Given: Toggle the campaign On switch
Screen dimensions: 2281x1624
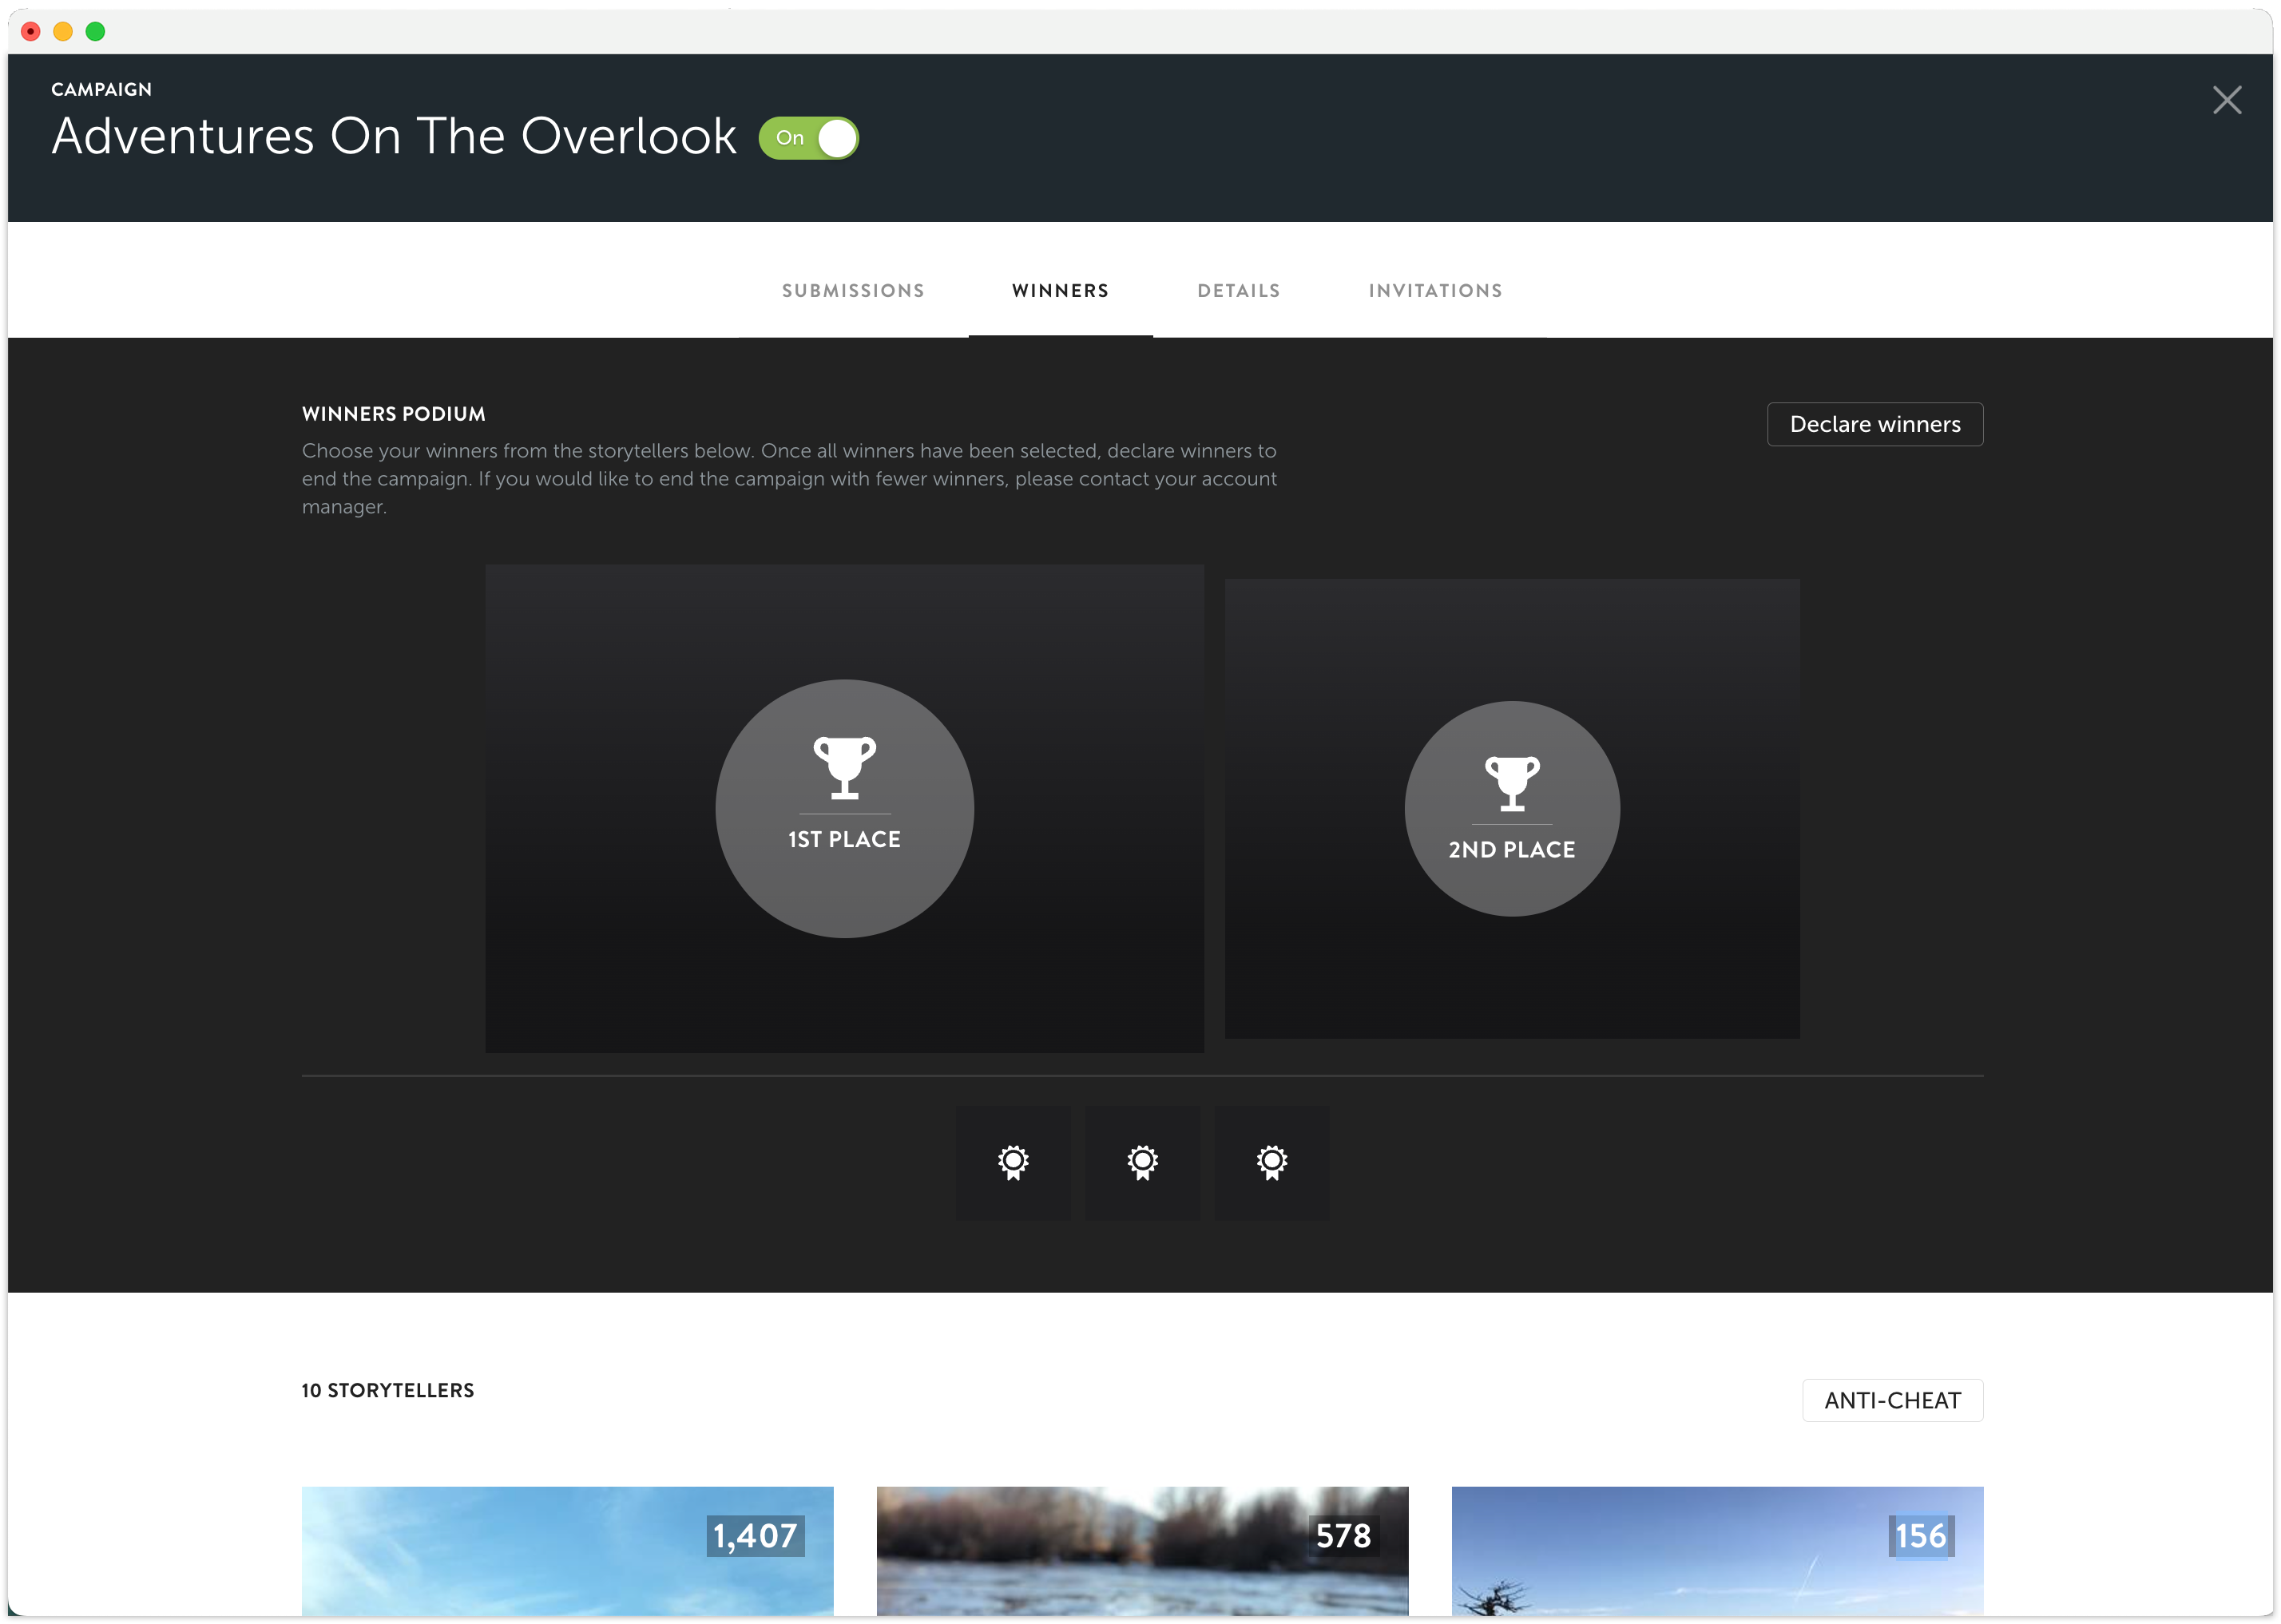Looking at the screenshot, I should click(x=808, y=138).
